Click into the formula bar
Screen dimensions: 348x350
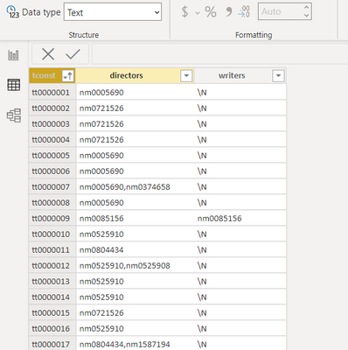219,54
